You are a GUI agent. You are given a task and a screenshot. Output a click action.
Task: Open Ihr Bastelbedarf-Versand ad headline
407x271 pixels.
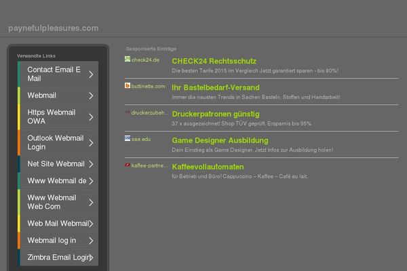tap(216, 87)
